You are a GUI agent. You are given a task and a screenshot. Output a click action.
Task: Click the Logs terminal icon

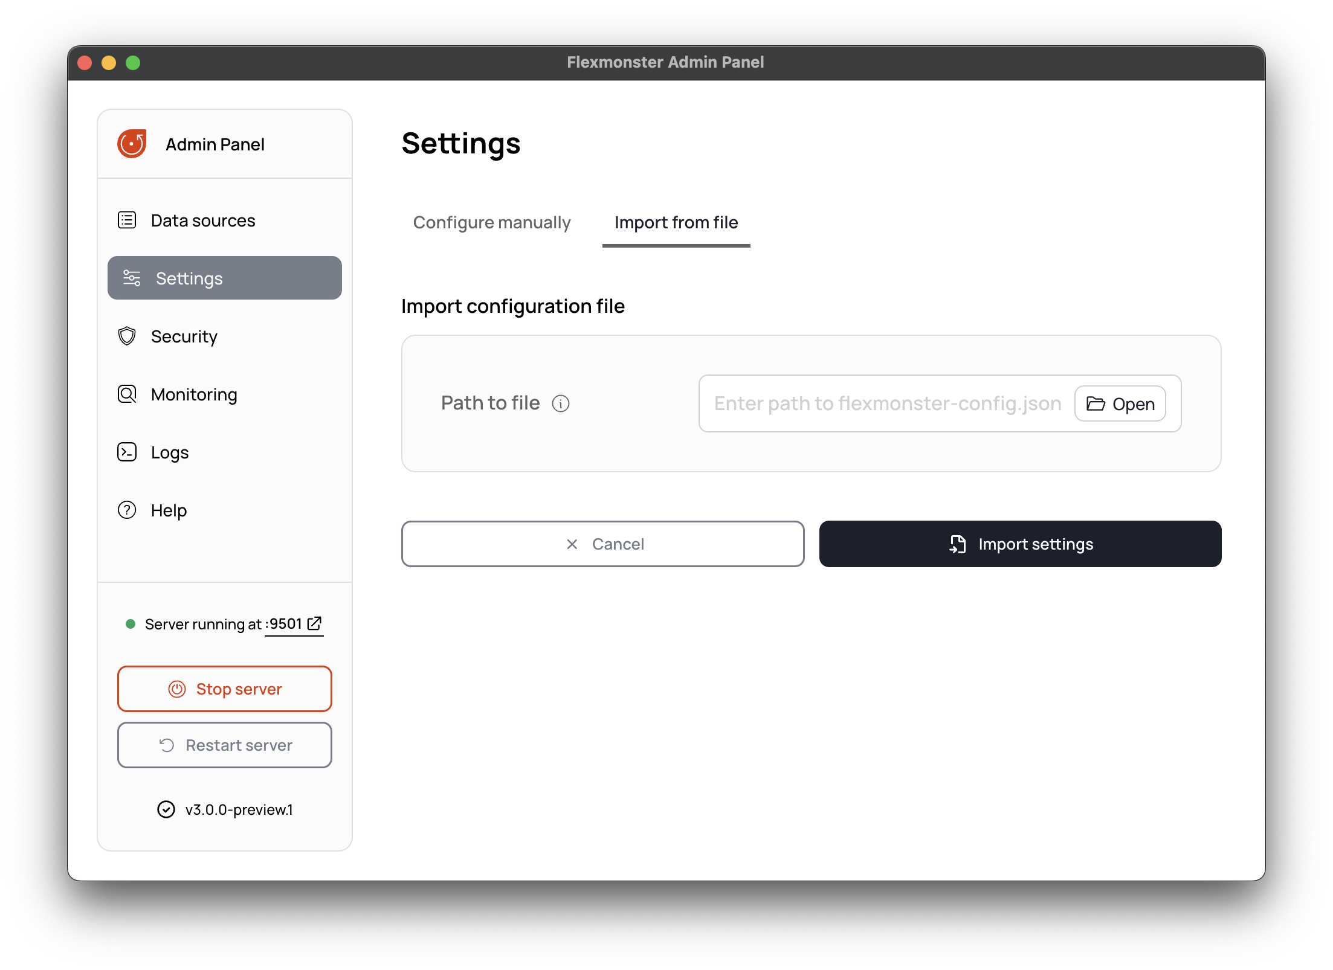coord(127,452)
